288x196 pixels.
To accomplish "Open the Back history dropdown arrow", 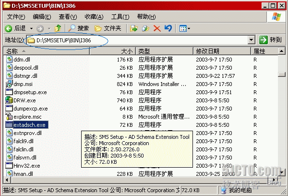I will [31, 28].
